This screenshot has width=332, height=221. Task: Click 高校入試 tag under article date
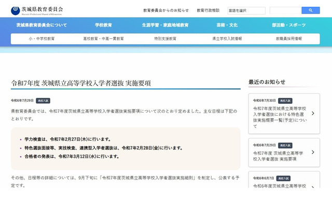[x=43, y=101]
